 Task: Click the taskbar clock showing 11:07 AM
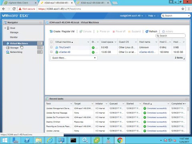pos(184,140)
